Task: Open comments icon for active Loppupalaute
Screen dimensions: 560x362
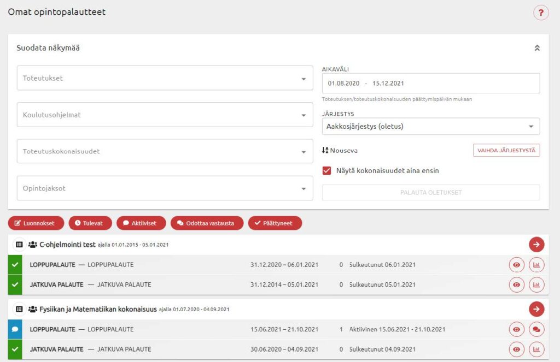Action: point(536,329)
